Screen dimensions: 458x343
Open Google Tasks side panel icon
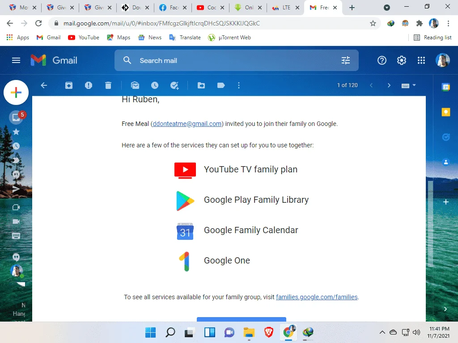coord(446,137)
